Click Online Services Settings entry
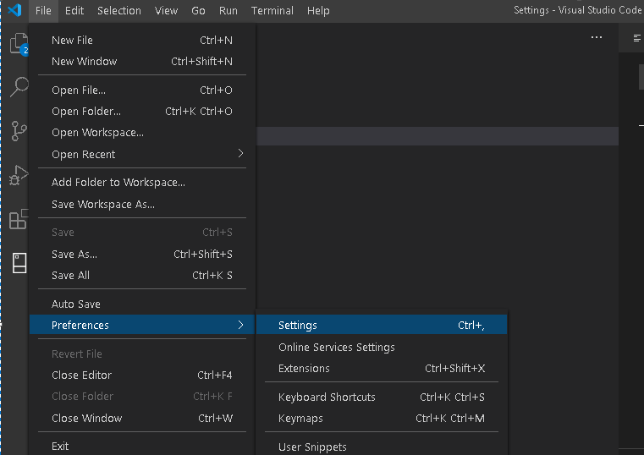This screenshot has width=644, height=455. pos(336,347)
